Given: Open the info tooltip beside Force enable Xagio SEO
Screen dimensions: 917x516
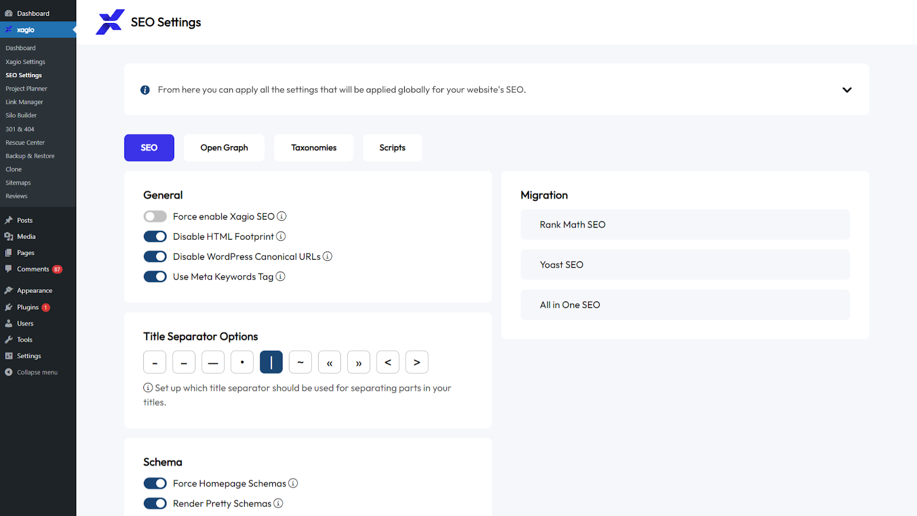Looking at the screenshot, I should [x=281, y=216].
